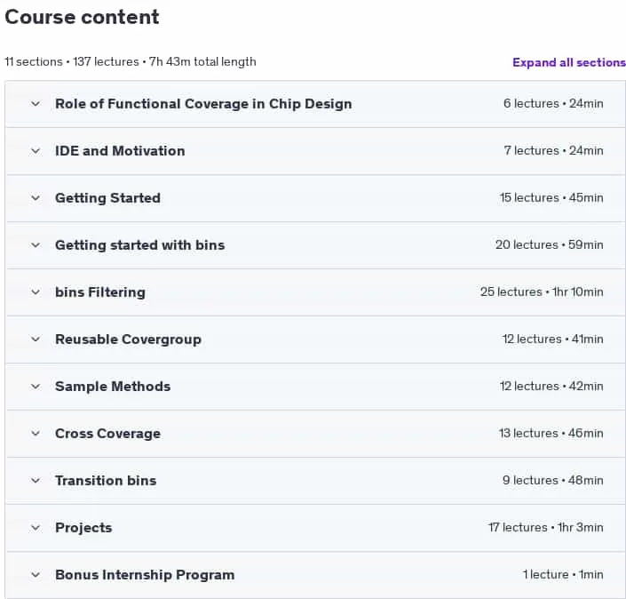Screen dimensions: 626x599
Task: Expand the bins Filtering chevron arrow
Action: click(x=36, y=292)
